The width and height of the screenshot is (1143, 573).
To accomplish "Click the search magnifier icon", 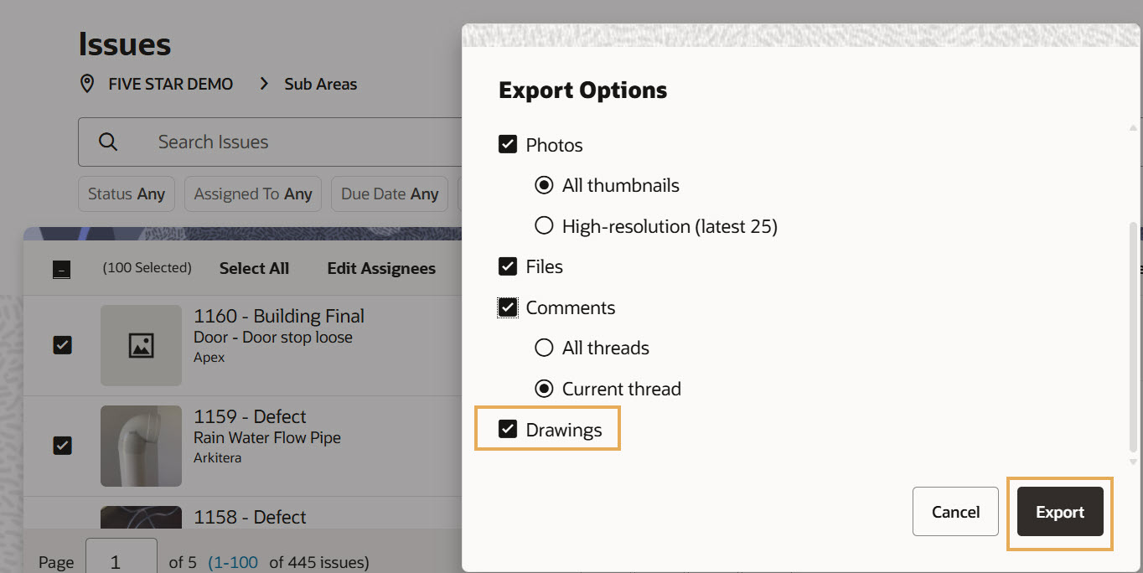I will (108, 142).
